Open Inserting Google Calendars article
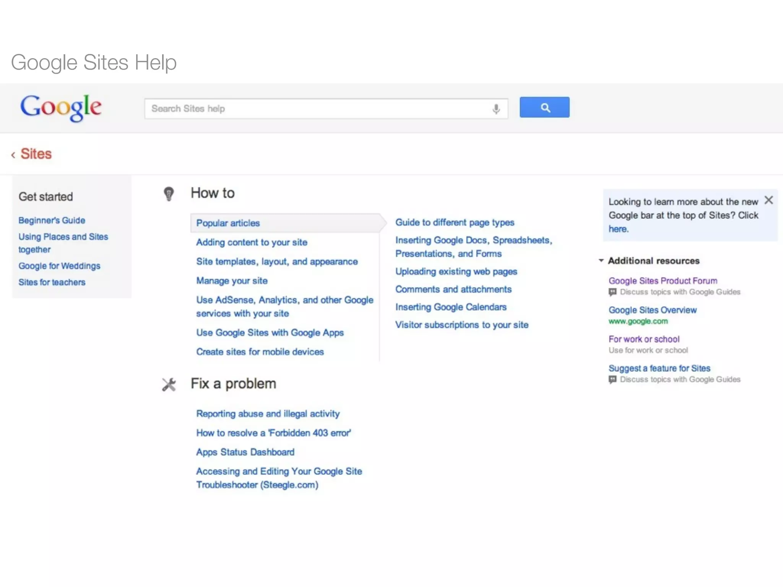This screenshot has height=587, width=783. (451, 307)
